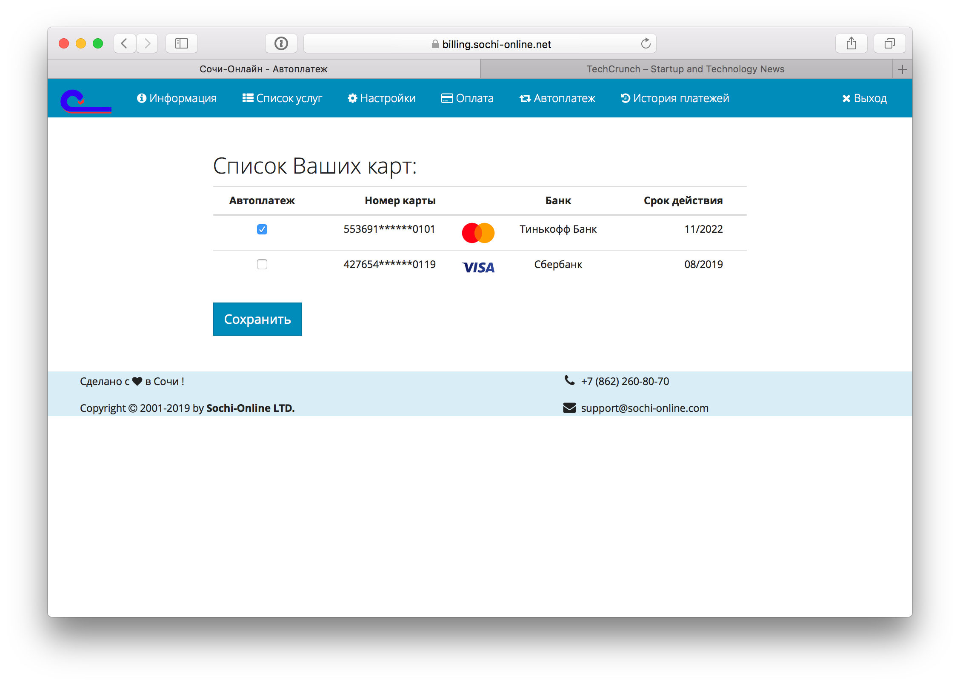The width and height of the screenshot is (960, 685).
Task: Open История платежей page
Action: [675, 98]
